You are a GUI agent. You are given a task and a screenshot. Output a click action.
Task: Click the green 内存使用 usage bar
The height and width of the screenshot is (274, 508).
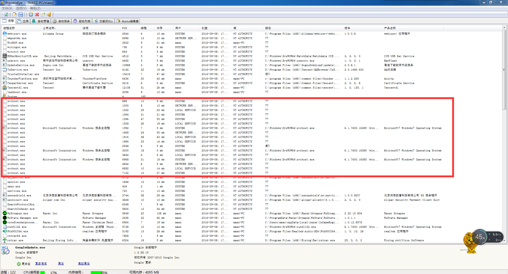tap(97, 272)
